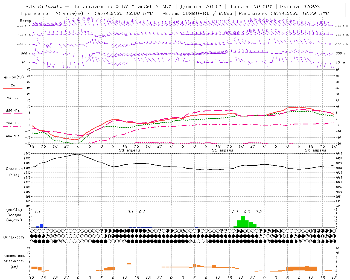Click the Облачность cloudiness label
350x280 pixels.
[x=14, y=237]
